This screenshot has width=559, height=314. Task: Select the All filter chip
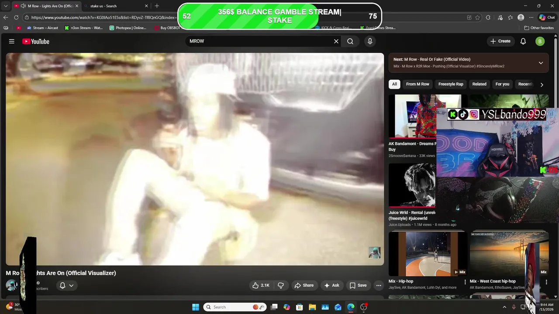pyautogui.click(x=394, y=84)
